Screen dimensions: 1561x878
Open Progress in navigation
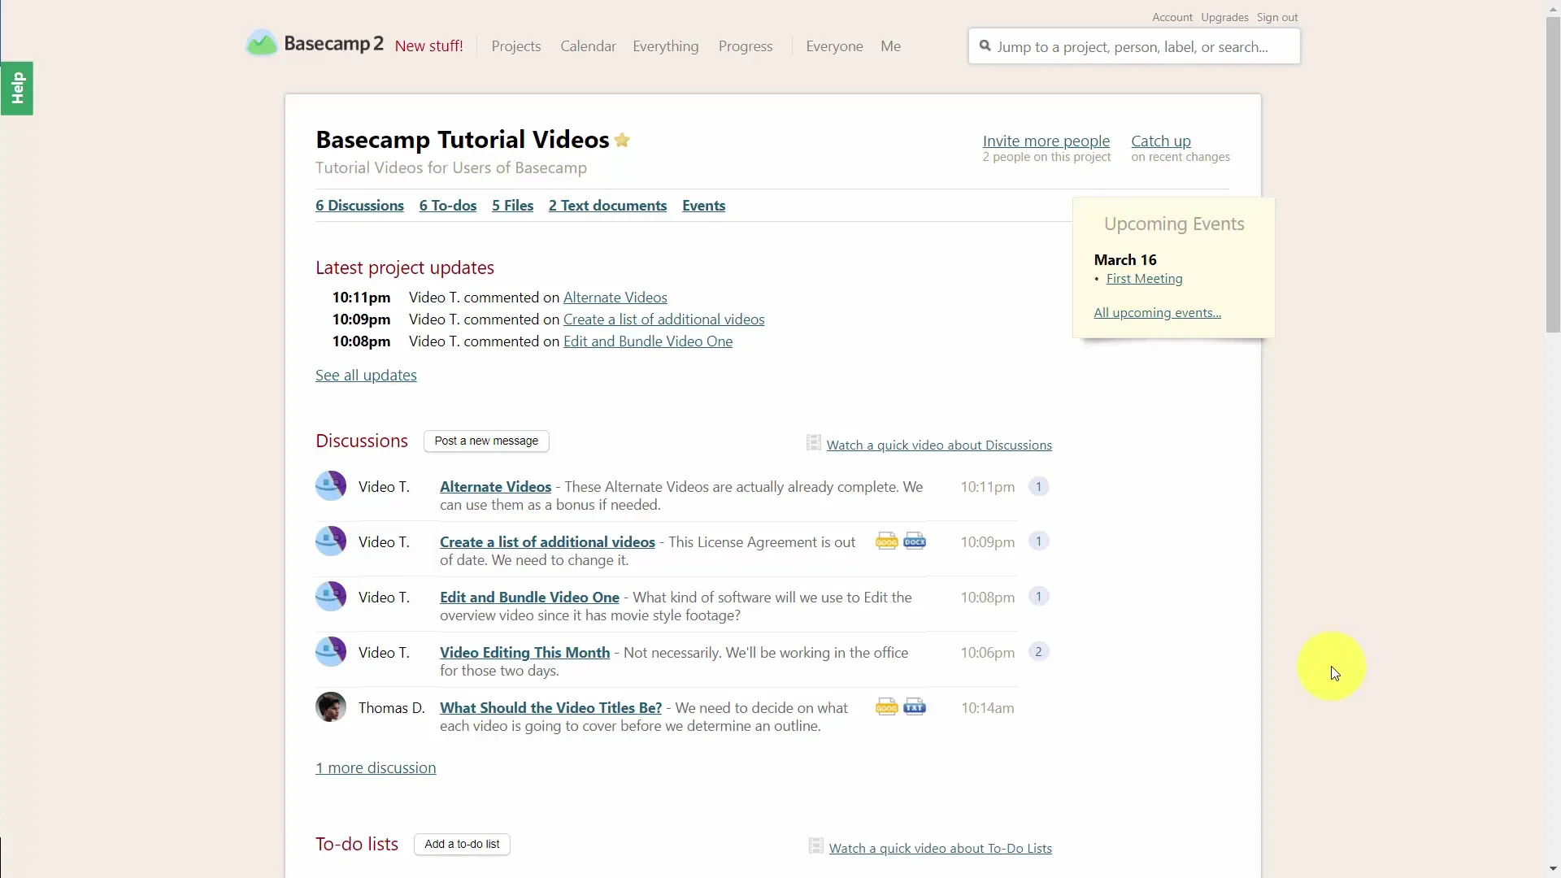click(x=746, y=46)
